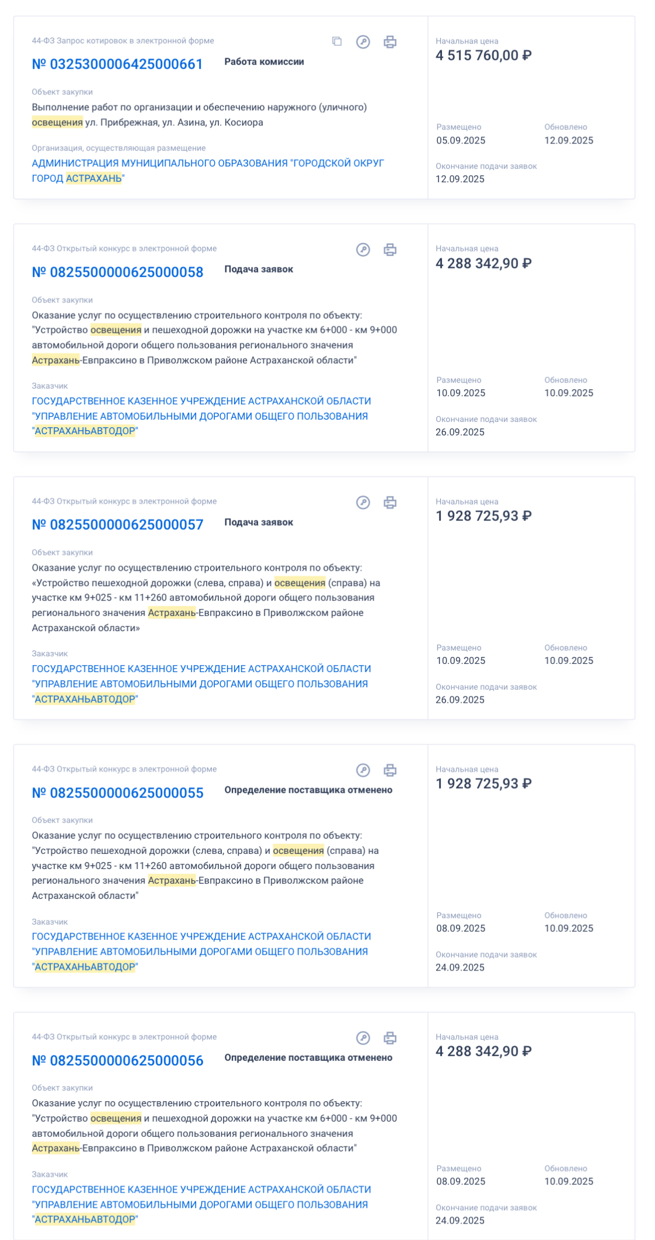The image size is (655, 1240).
Task: View the key signature icon for tender 0825500000625000055
Action: point(363,770)
